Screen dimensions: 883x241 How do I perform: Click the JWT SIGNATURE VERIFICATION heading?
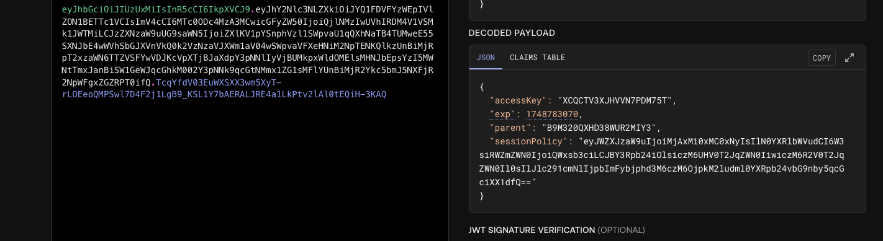pos(532,230)
